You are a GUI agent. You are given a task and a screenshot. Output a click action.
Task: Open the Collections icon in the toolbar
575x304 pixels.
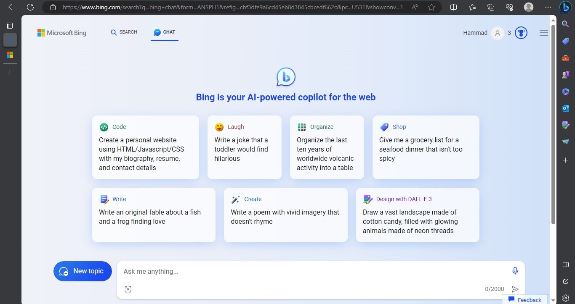click(490, 7)
